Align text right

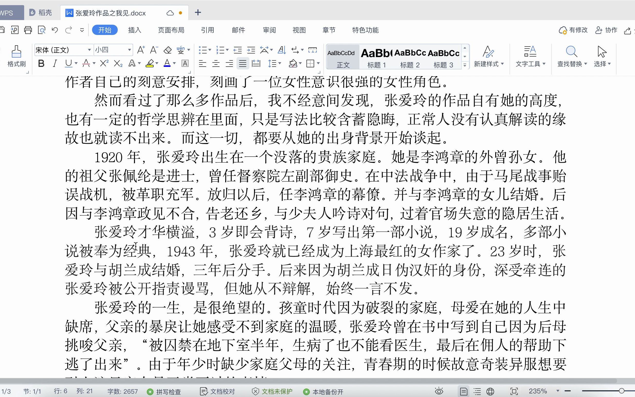(x=229, y=64)
